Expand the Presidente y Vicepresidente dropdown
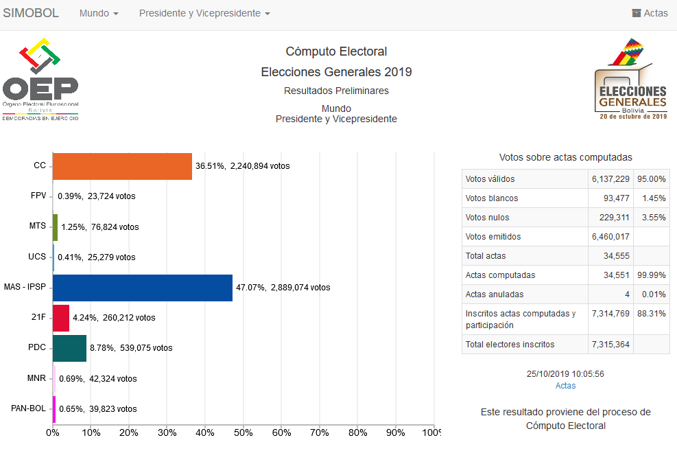 [x=204, y=13]
